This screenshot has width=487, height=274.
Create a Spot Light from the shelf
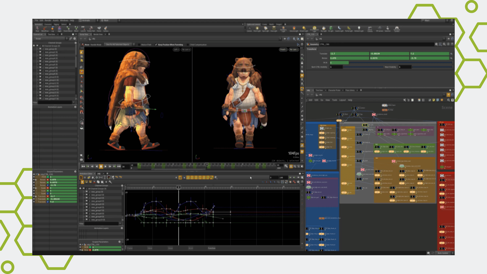click(x=266, y=29)
